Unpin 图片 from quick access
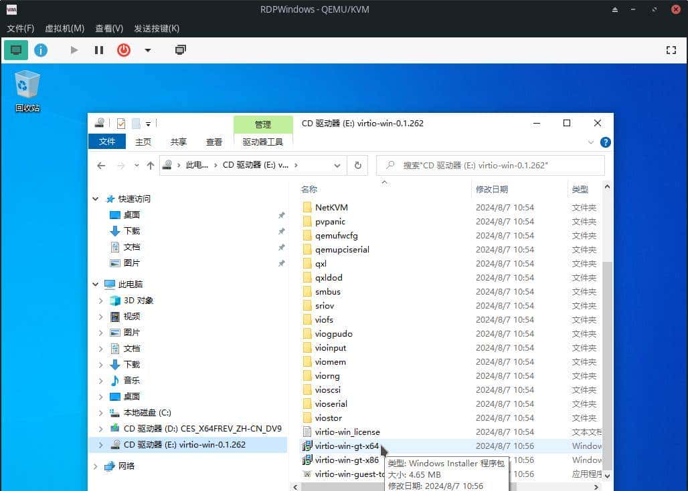Screen dimensions: 688x491 [282, 263]
